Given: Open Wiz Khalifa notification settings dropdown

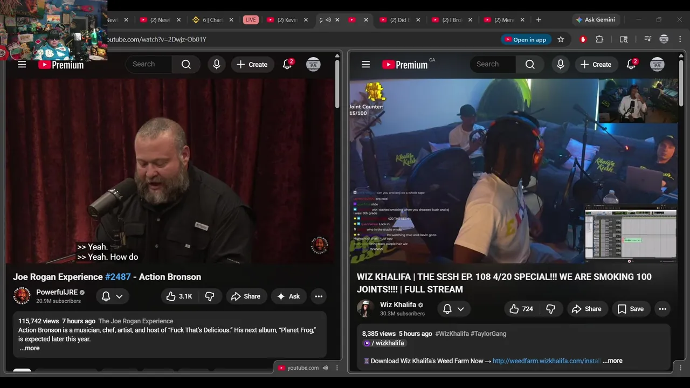Looking at the screenshot, I should pos(454,309).
